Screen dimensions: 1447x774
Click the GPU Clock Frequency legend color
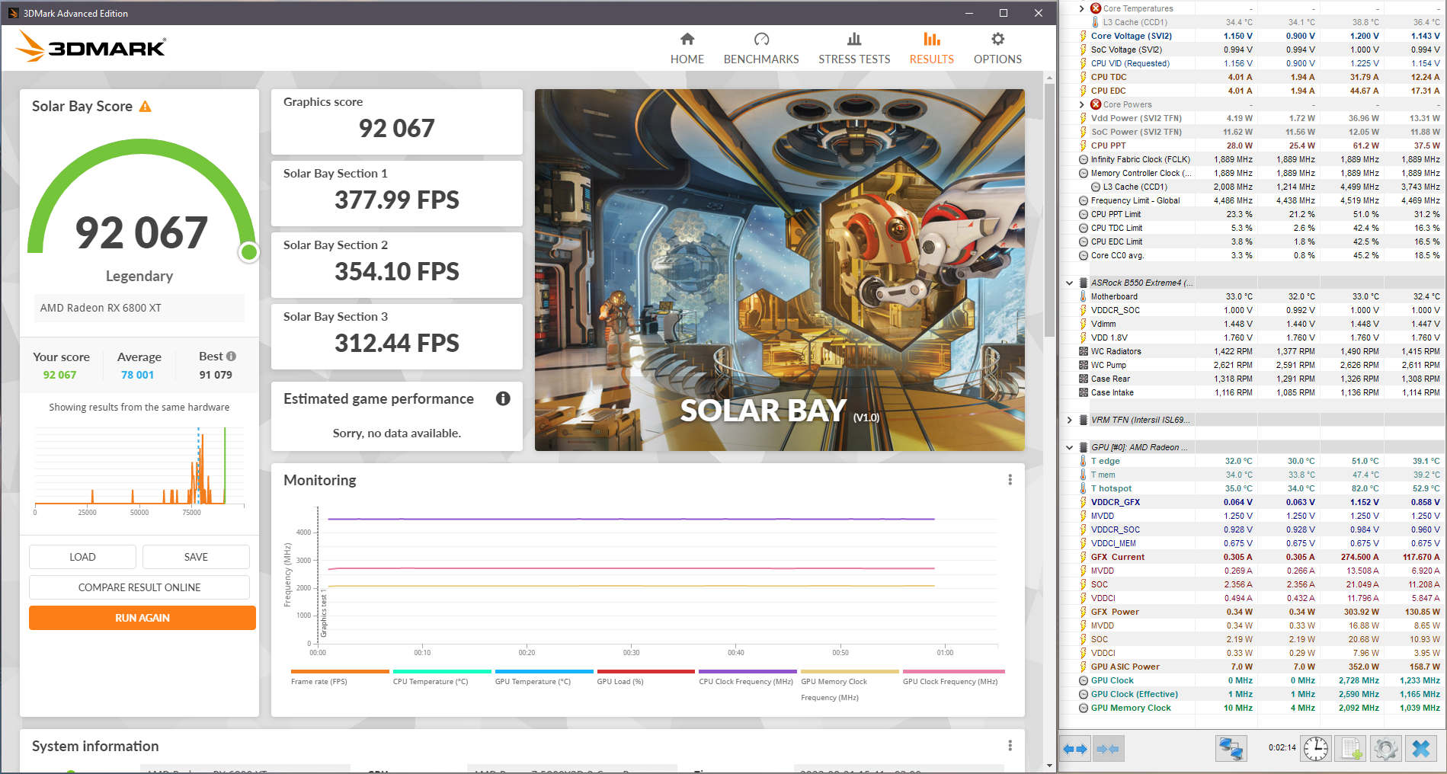pyautogui.click(x=954, y=672)
